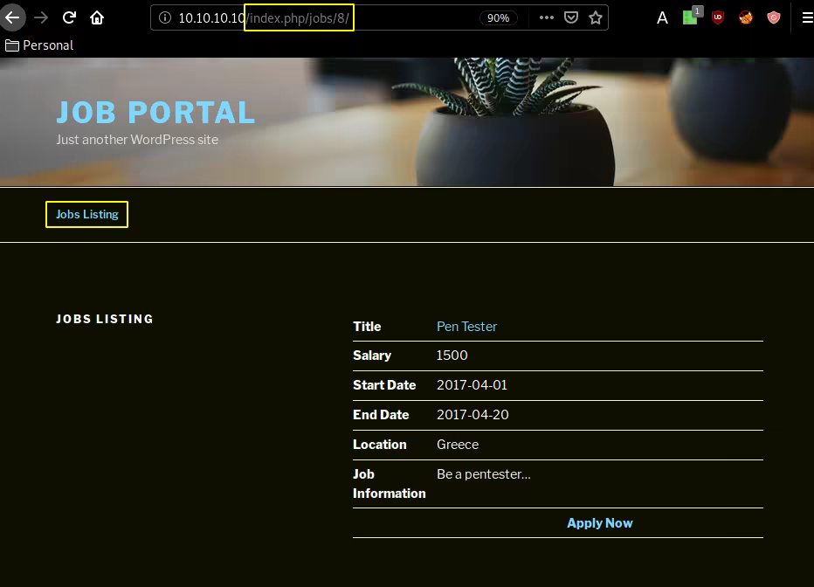Click the 'A' extension icon
The width and height of the screenshot is (814, 587).
coord(662,17)
